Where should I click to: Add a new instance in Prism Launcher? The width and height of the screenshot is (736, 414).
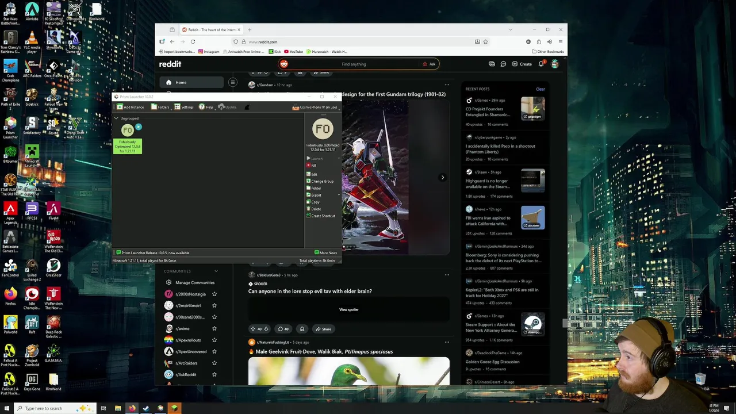(131, 107)
